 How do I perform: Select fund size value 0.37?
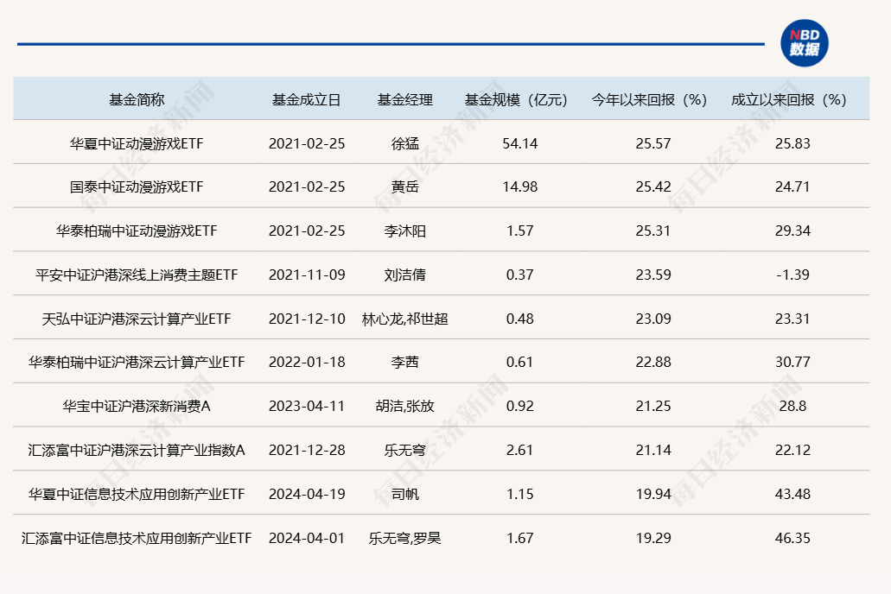tap(520, 275)
